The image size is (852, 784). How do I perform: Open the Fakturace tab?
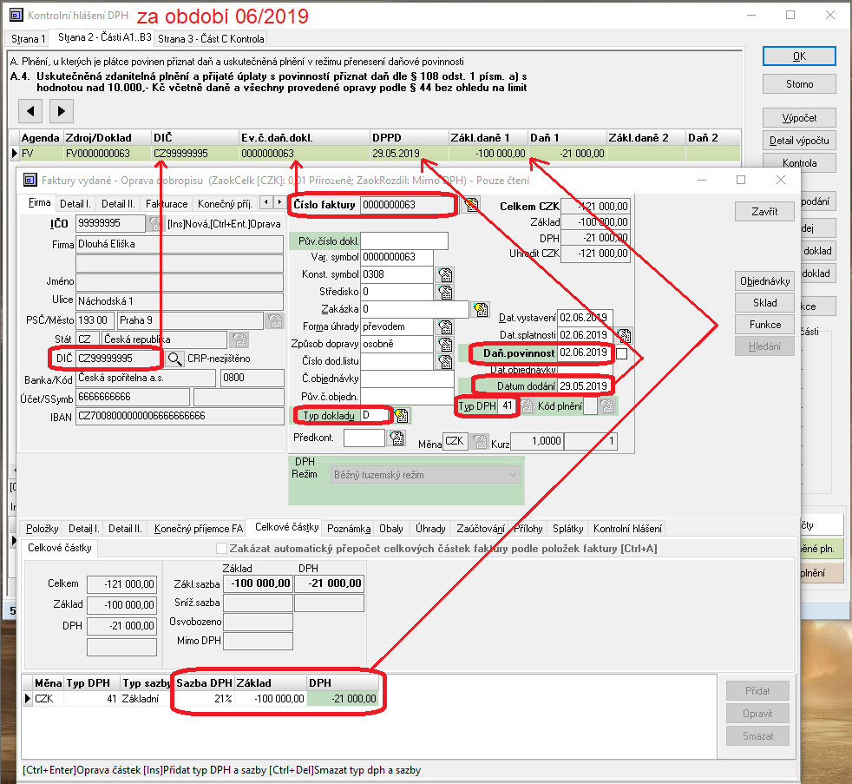coord(167,204)
